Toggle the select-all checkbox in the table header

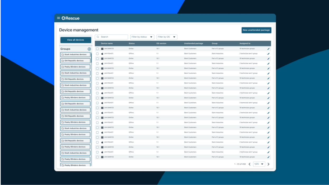pos(97,43)
